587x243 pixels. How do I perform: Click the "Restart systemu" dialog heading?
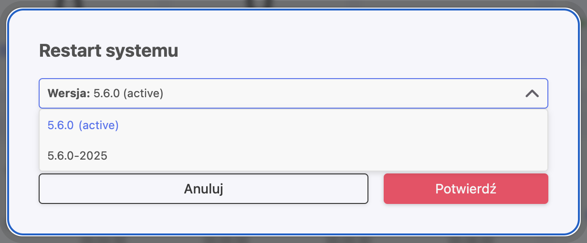coord(108,51)
